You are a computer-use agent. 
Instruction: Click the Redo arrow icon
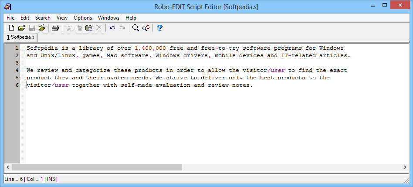(x=122, y=27)
